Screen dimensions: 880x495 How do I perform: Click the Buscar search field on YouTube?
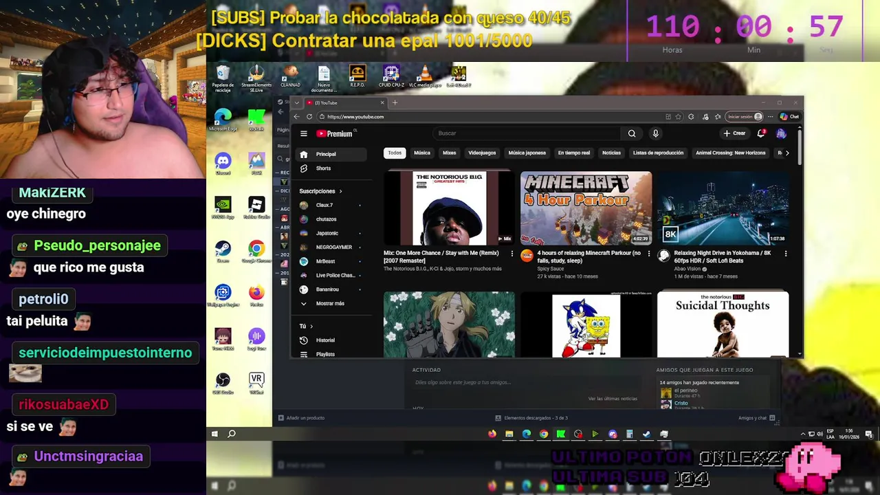(x=527, y=133)
